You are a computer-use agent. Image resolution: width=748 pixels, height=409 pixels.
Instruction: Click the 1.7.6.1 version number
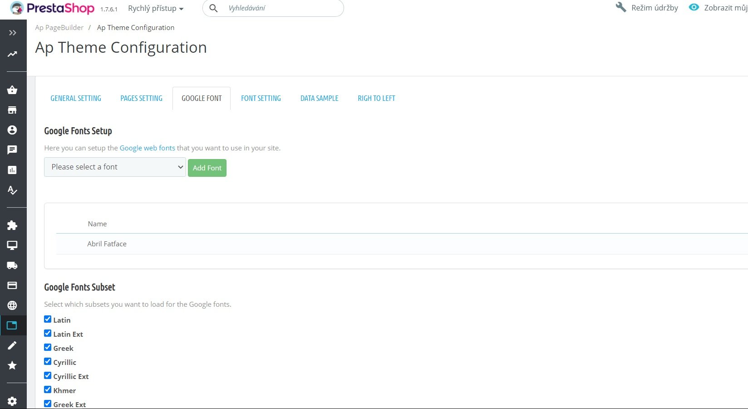click(109, 9)
